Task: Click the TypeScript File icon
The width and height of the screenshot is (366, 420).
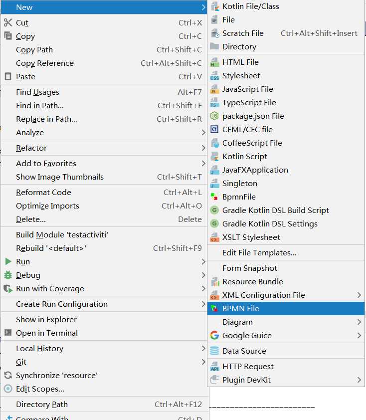Action: tap(214, 103)
